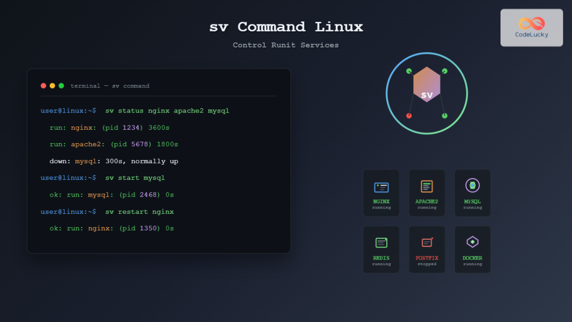
Task: Click the APACHE2 document icon
Action: pyautogui.click(x=427, y=187)
